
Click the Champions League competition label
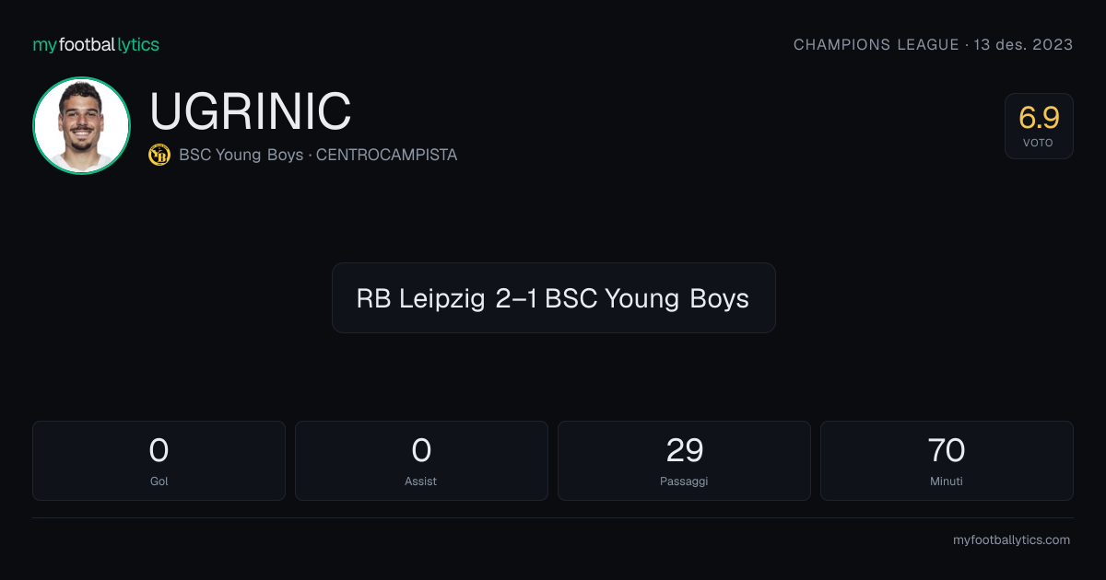pyautogui.click(x=877, y=44)
